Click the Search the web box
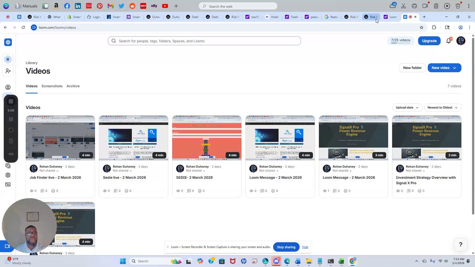 (238, 6)
